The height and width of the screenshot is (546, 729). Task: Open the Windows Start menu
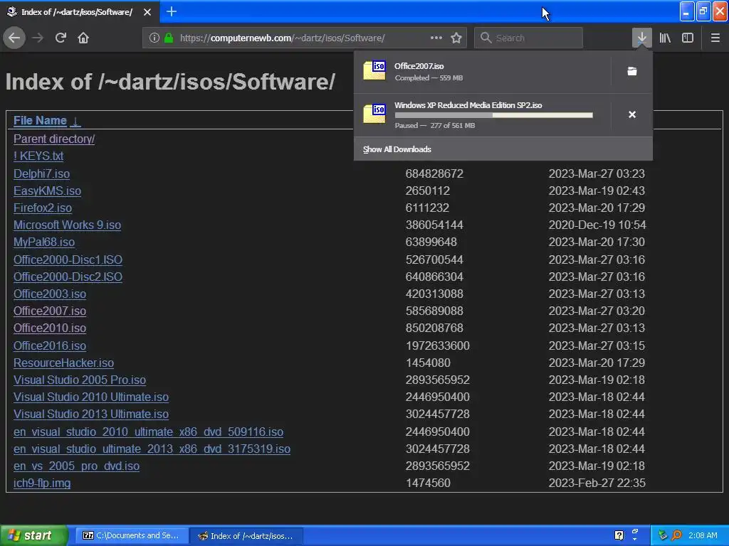pyautogui.click(x=33, y=535)
